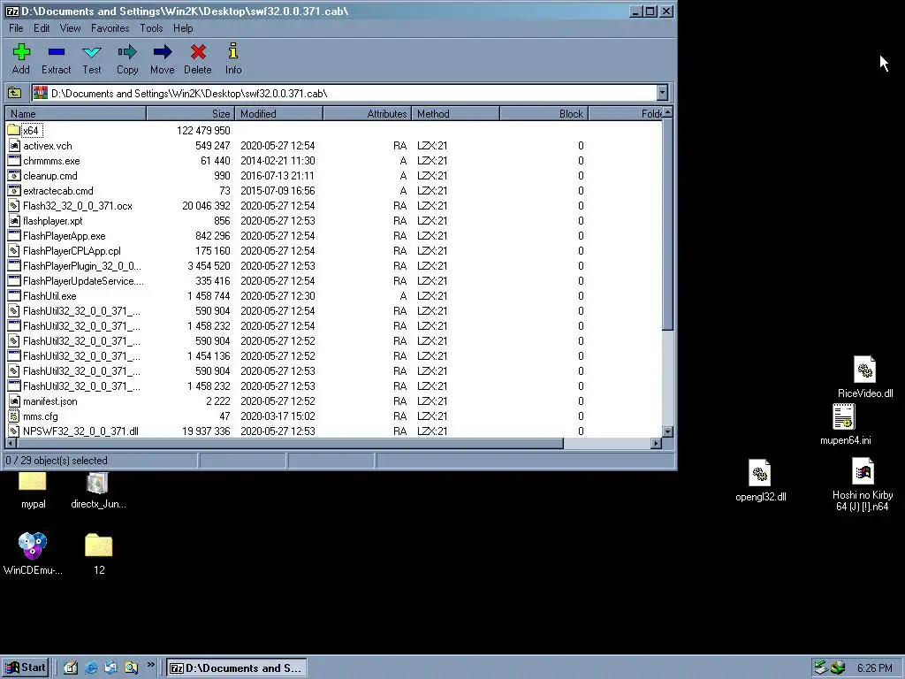The width and height of the screenshot is (905, 679).
Task: Run the Test archive tool
Action: (92, 52)
